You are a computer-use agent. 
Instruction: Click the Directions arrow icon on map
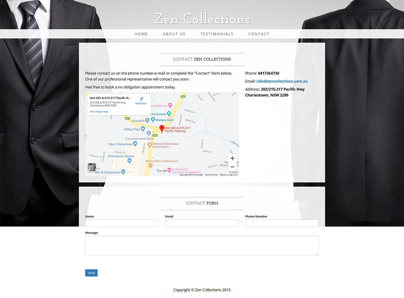(x=141, y=99)
